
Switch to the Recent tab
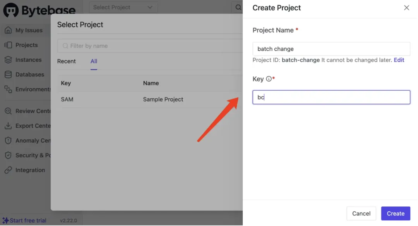tap(67, 61)
